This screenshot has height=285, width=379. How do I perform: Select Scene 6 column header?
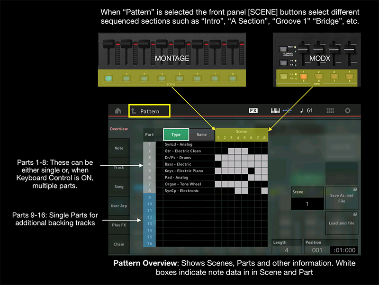click(x=251, y=138)
